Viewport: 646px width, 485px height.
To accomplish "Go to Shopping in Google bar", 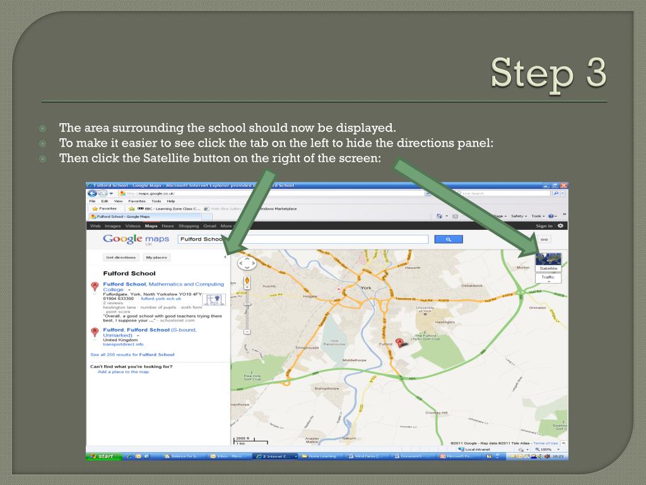I will (189, 226).
